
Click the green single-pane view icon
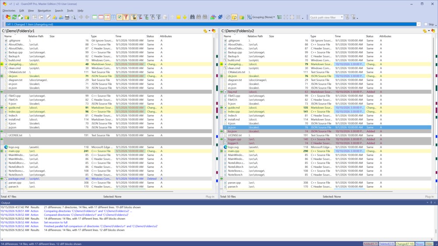point(95,17)
